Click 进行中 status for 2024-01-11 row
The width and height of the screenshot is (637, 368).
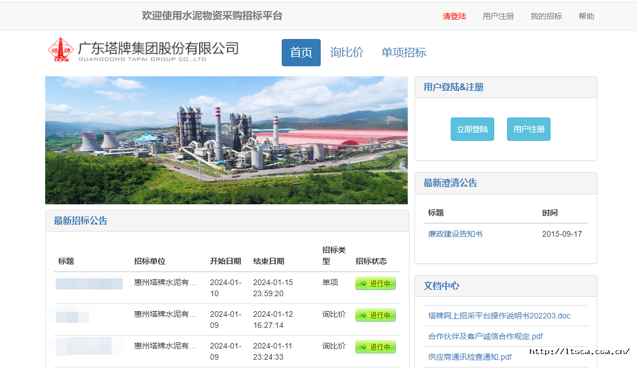click(375, 347)
